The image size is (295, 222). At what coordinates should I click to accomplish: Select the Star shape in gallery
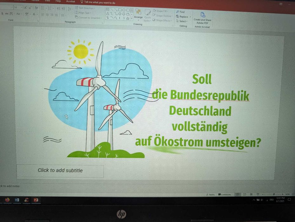[128, 18]
